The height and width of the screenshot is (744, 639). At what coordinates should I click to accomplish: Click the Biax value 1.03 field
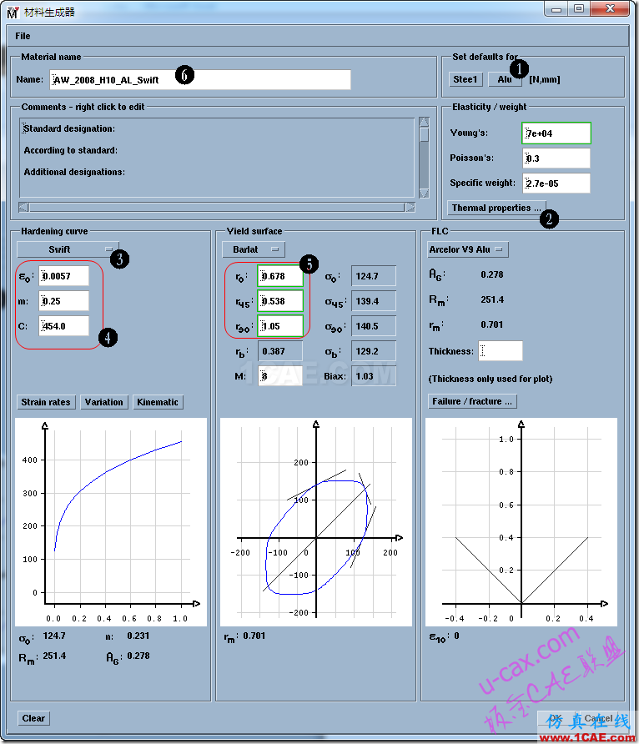coord(374,376)
